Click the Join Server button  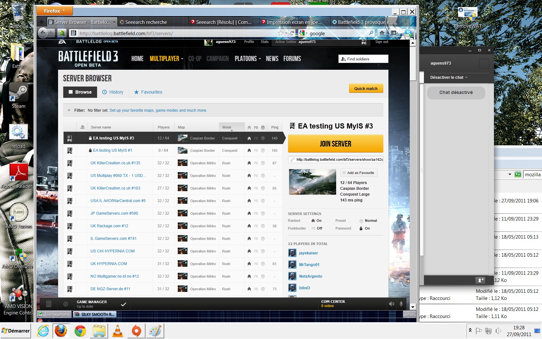(336, 144)
